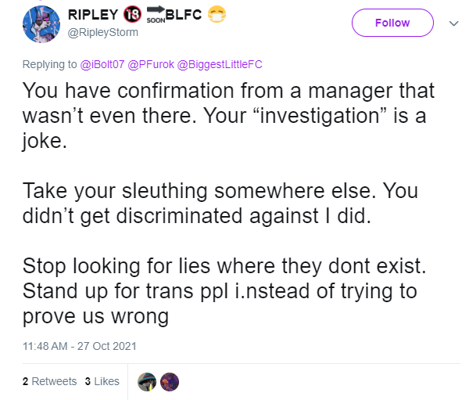The width and height of the screenshot is (469, 400).
Task: Click the RIPLEY display name
Action: (93, 15)
